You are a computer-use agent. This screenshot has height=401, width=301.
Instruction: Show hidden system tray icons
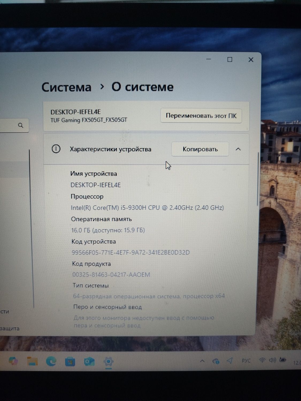click(202, 361)
